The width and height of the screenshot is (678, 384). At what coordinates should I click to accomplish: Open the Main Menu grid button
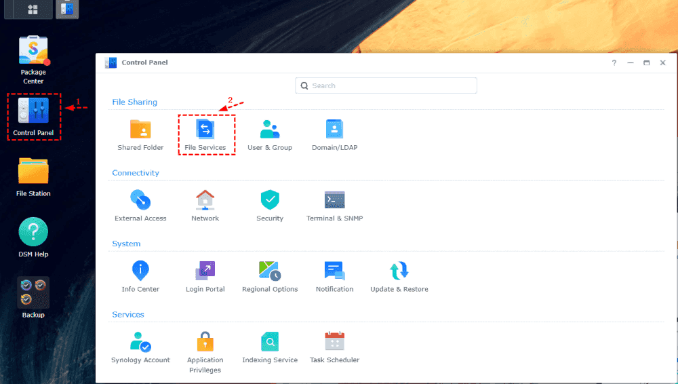(x=33, y=9)
